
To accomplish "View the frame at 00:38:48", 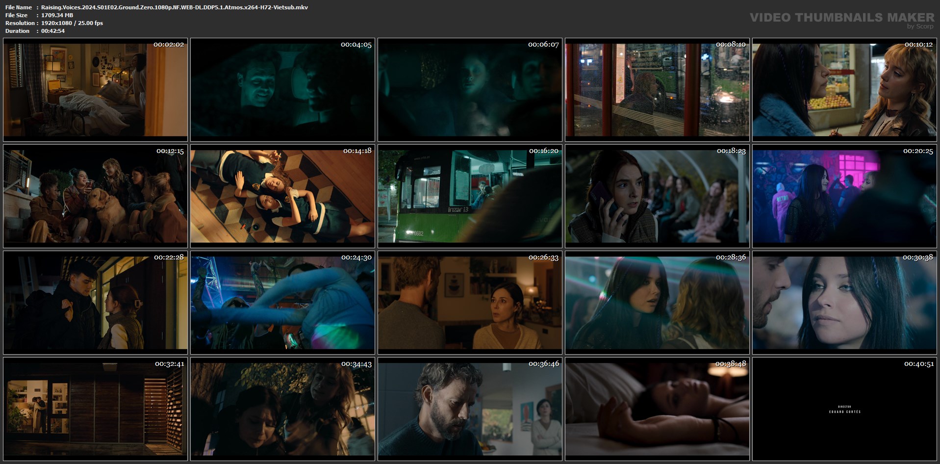I will click(657, 409).
